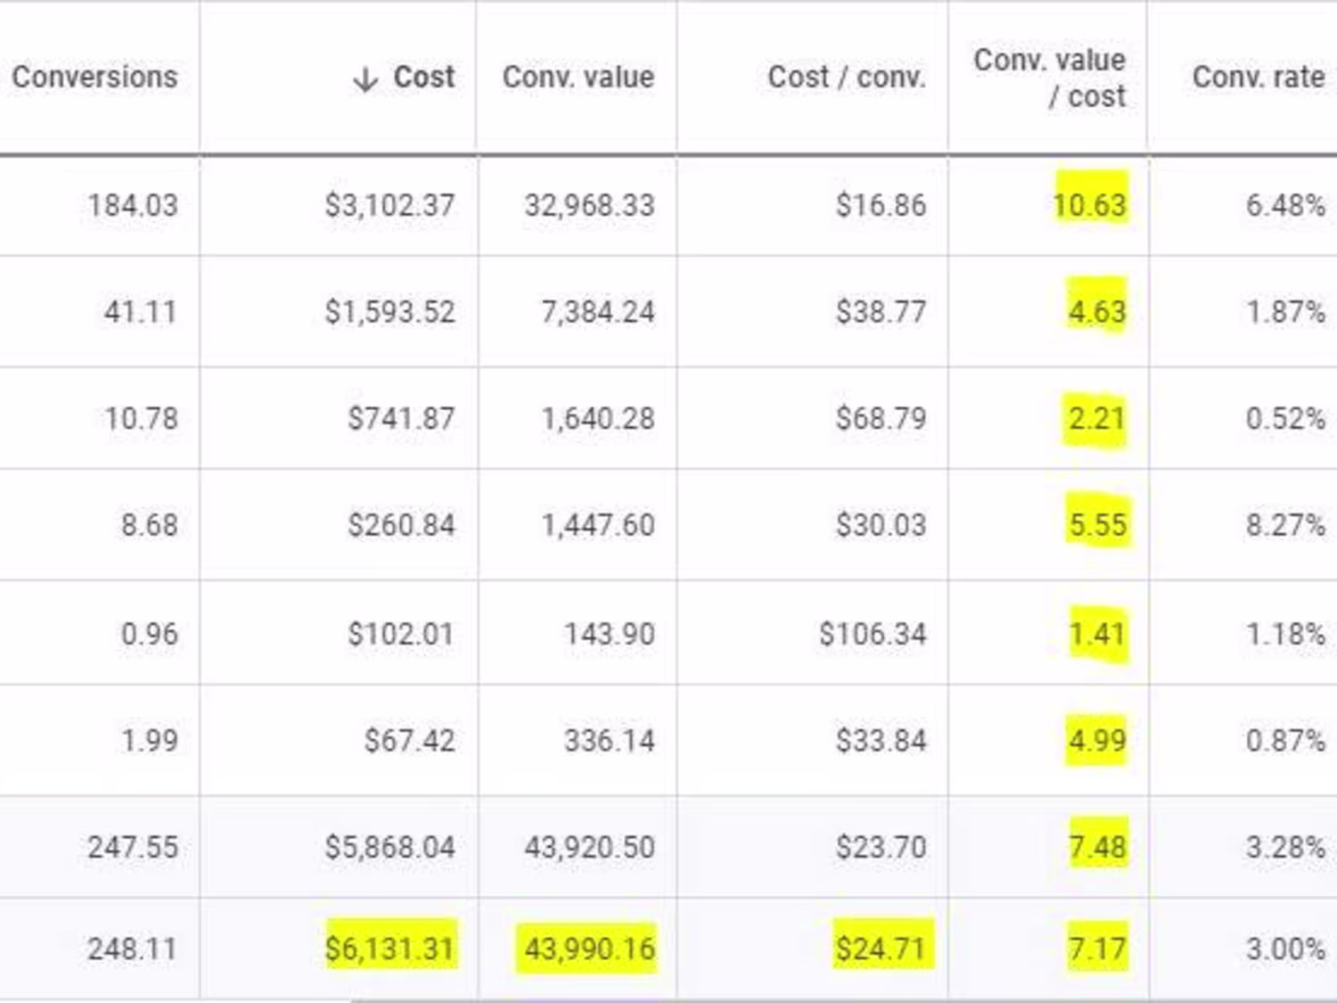Select the 184.03 conversions cell

coord(133,205)
